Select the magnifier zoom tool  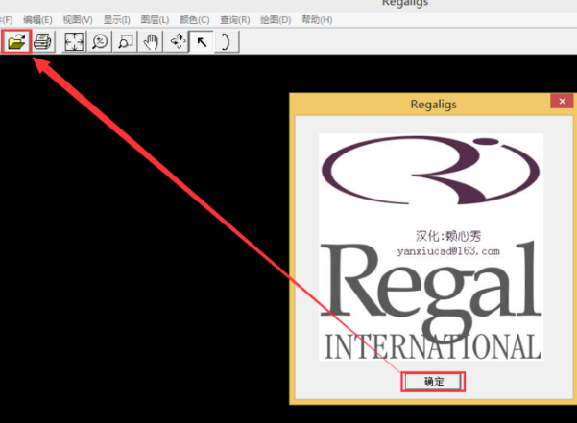tap(100, 41)
